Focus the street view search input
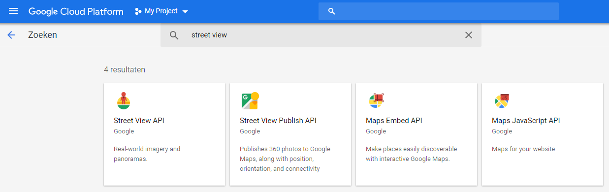 321,35
